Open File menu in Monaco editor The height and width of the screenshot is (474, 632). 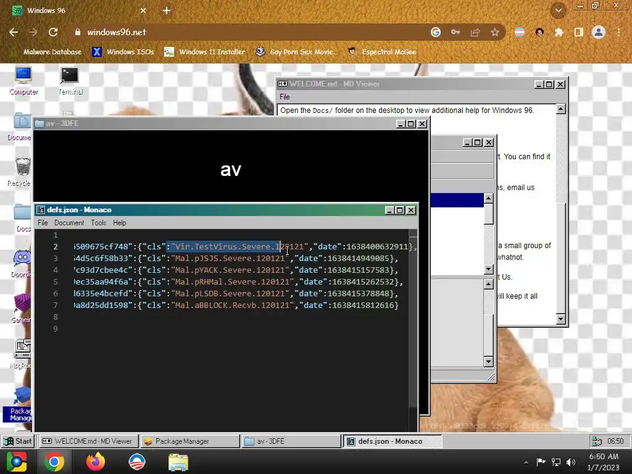coord(43,223)
